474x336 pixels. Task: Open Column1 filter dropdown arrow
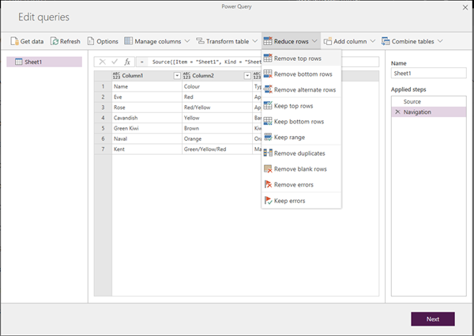176,75
